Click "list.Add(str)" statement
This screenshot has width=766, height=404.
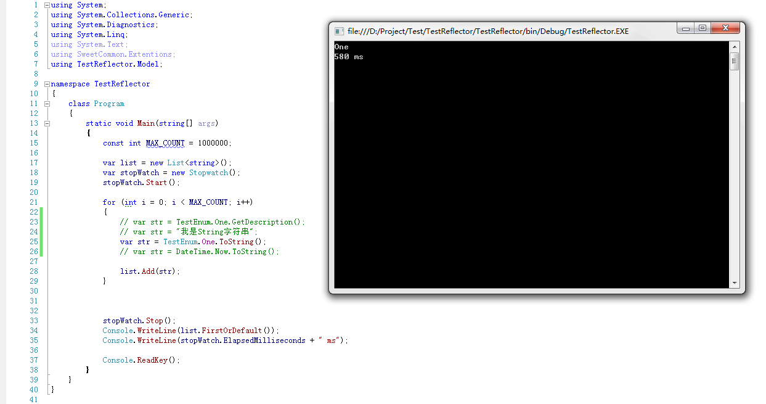(x=150, y=271)
